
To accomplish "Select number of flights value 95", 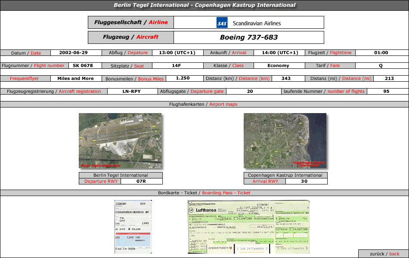I will coord(386,92).
